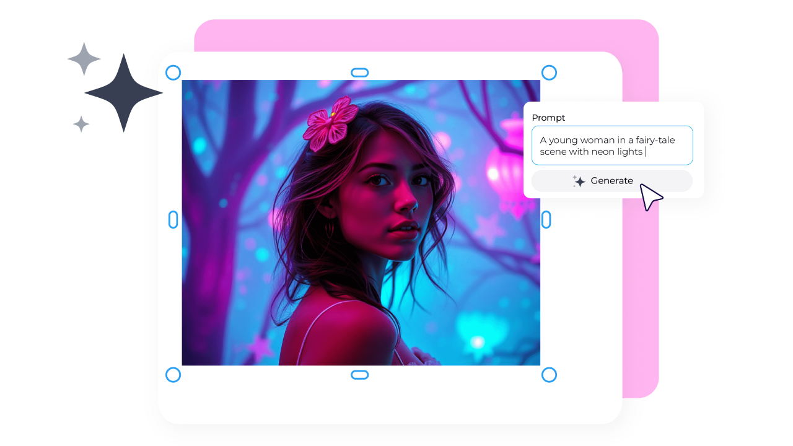The width and height of the screenshot is (793, 446).
Task: Click the small star above the large star
Action: point(84,58)
